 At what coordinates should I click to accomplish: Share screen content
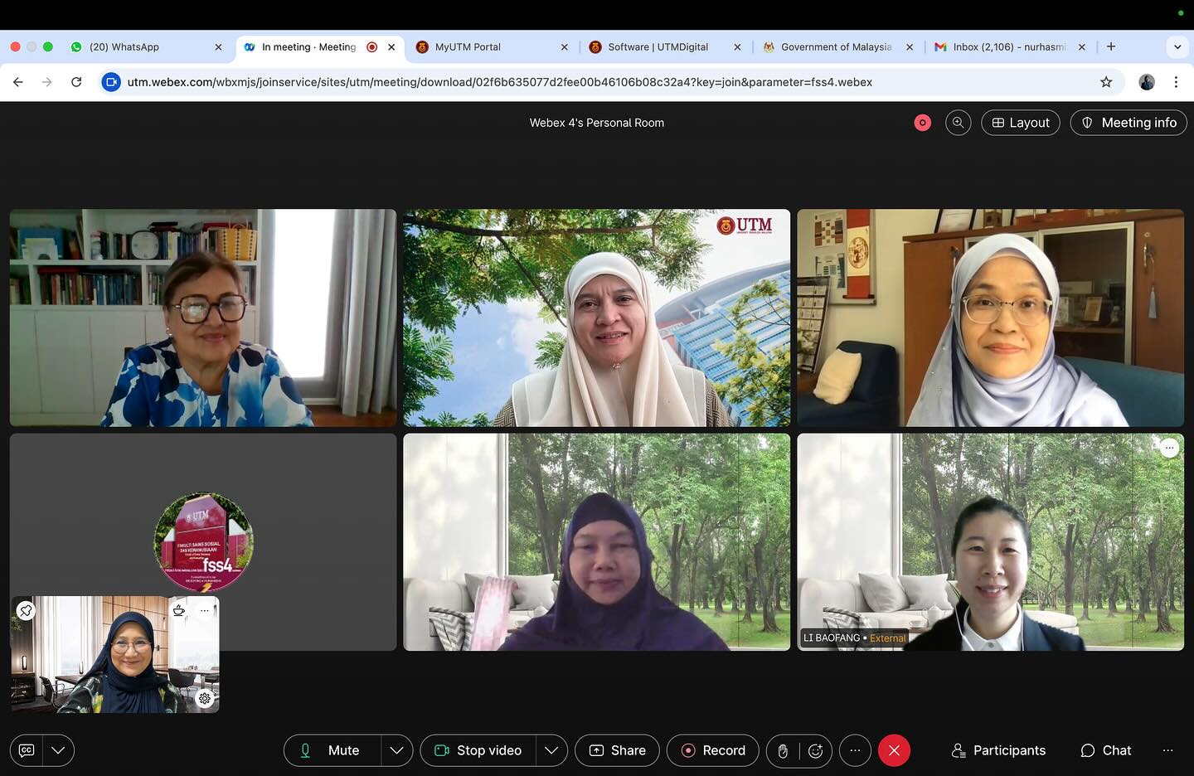[617, 750]
